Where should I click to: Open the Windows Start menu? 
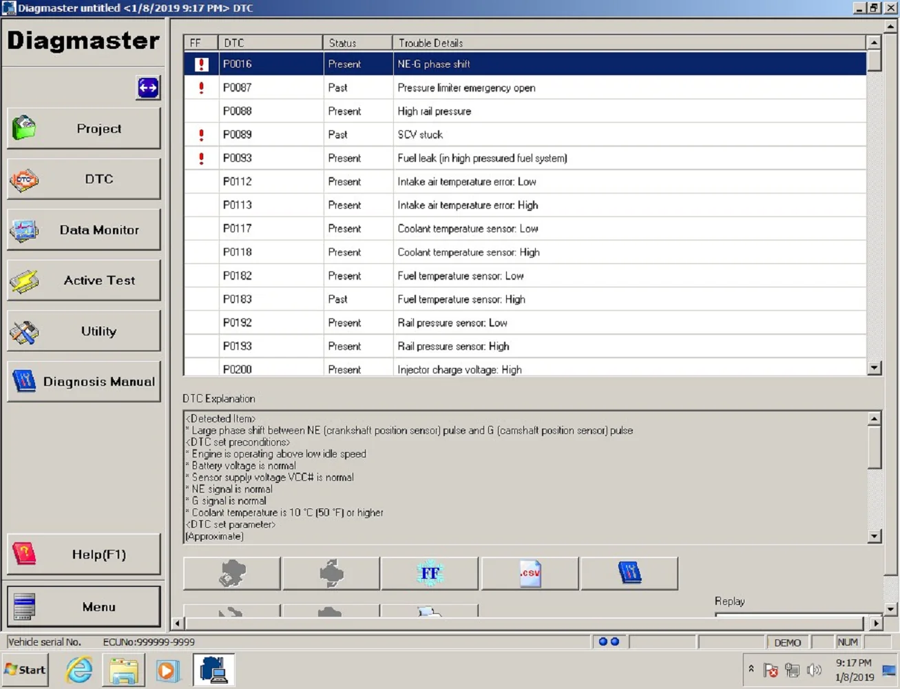pos(25,670)
